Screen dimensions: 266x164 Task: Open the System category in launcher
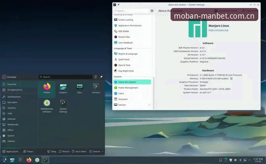point(19,136)
